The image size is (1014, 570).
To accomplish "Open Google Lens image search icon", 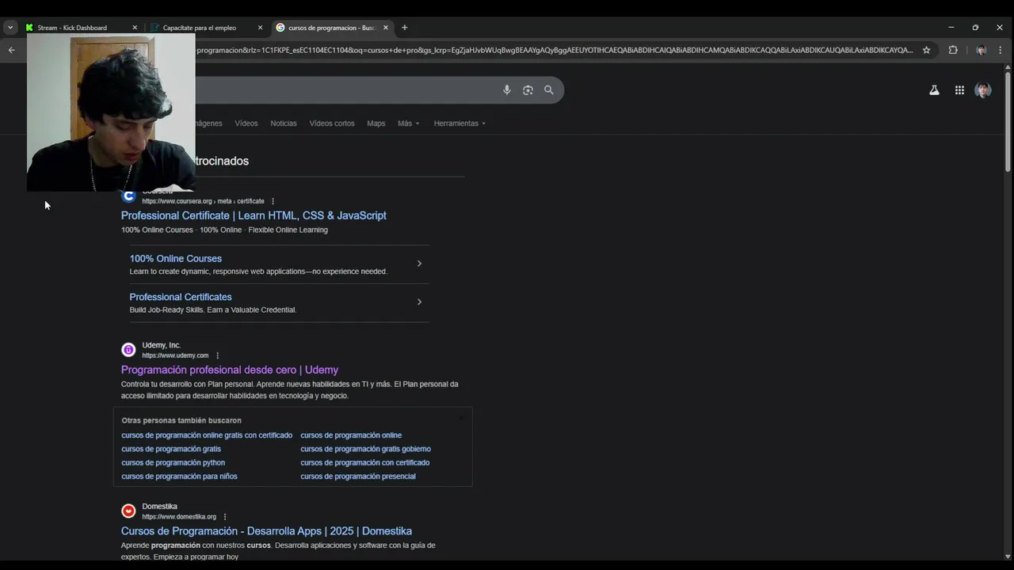I will pos(528,90).
